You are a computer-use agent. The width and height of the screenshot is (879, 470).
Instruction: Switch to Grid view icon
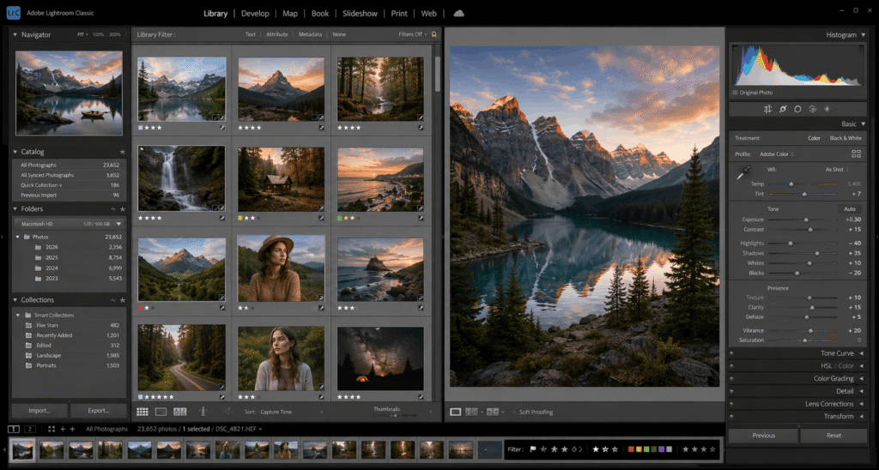142,412
